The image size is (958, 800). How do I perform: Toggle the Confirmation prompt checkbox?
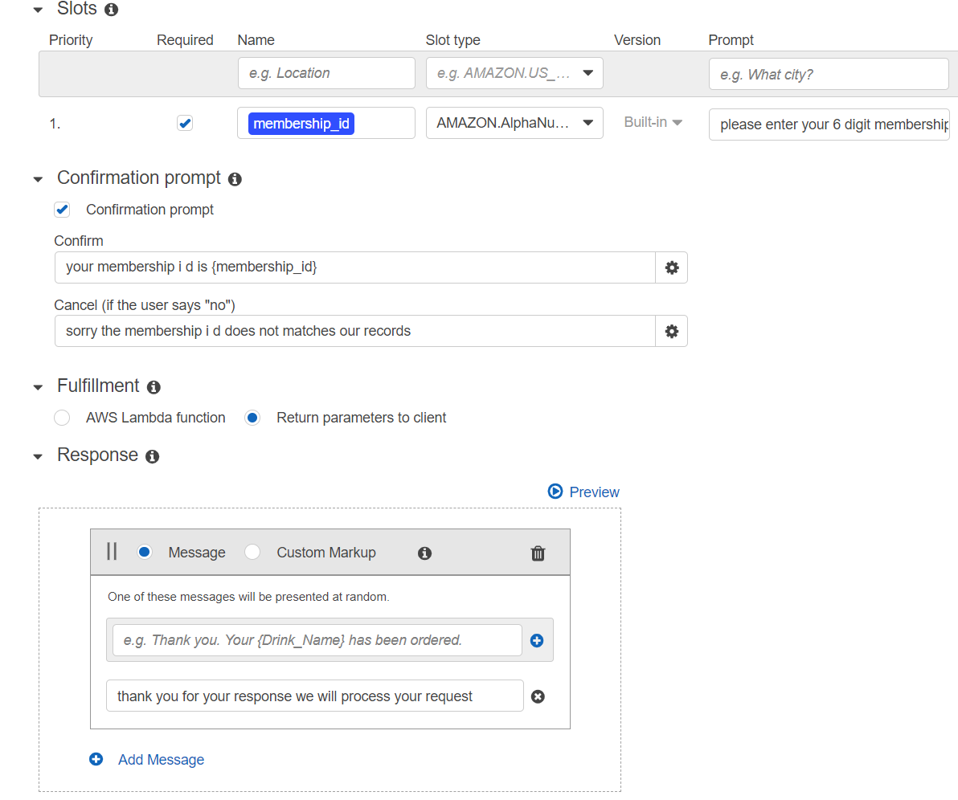[x=62, y=210]
